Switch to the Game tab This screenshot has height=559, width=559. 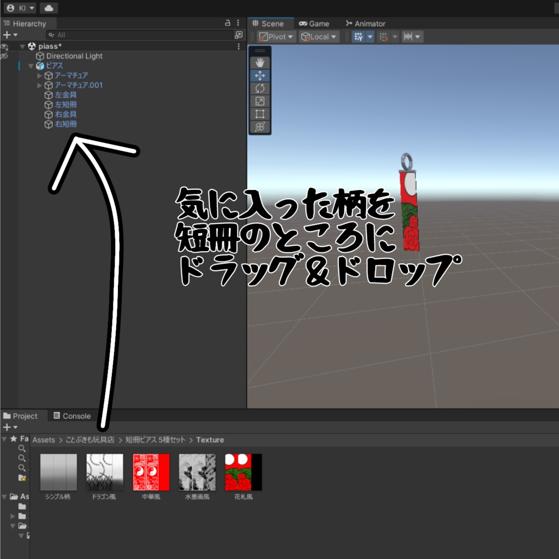tap(315, 23)
